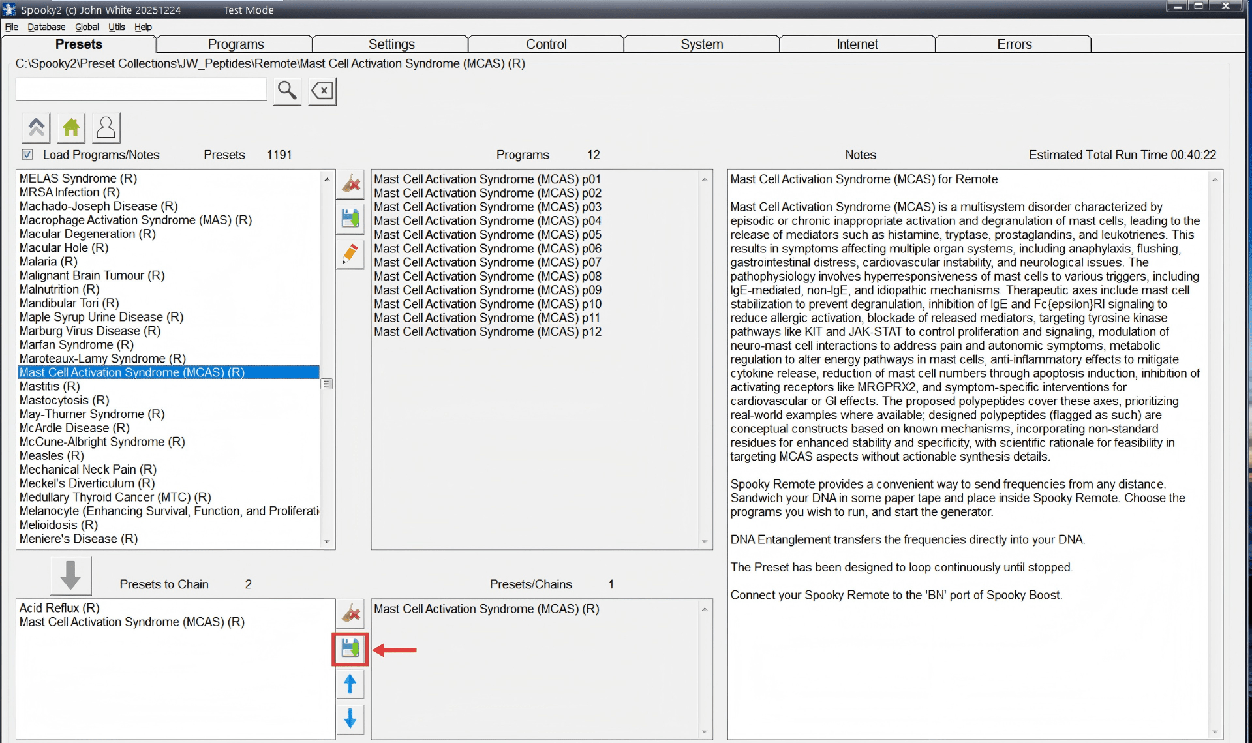Open the Utils menu
1252x743 pixels.
[116, 27]
